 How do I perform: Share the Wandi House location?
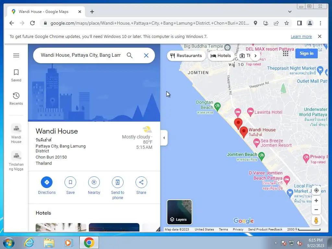141,186
